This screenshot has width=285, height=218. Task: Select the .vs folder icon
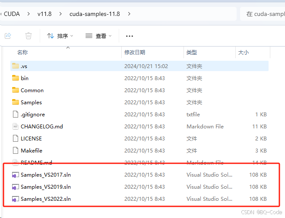(16, 66)
